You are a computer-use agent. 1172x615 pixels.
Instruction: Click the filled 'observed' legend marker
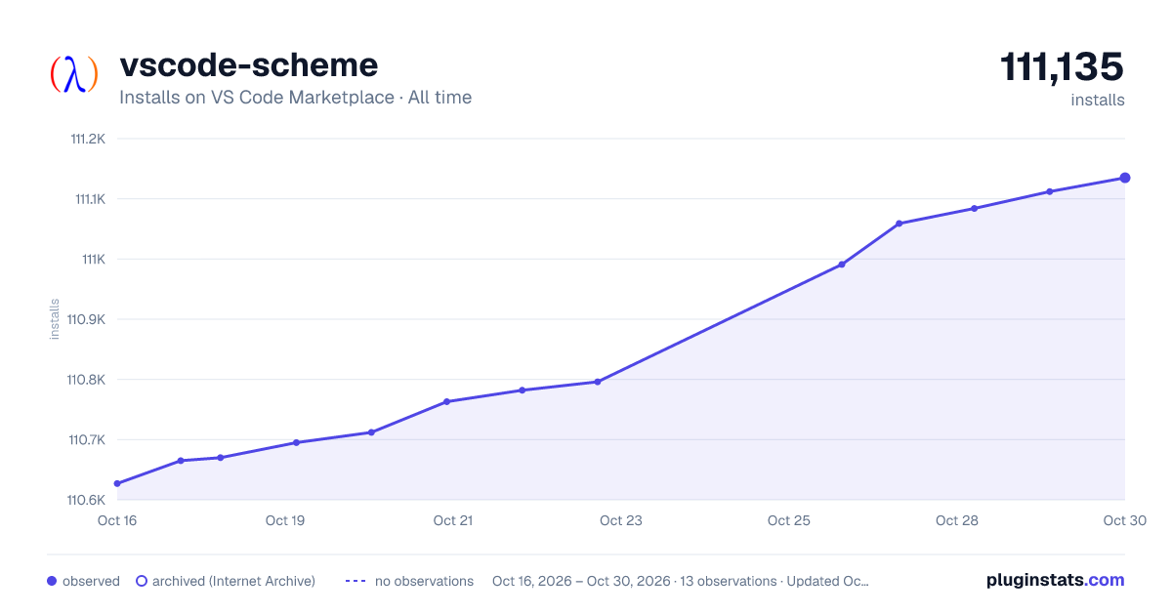[52, 581]
